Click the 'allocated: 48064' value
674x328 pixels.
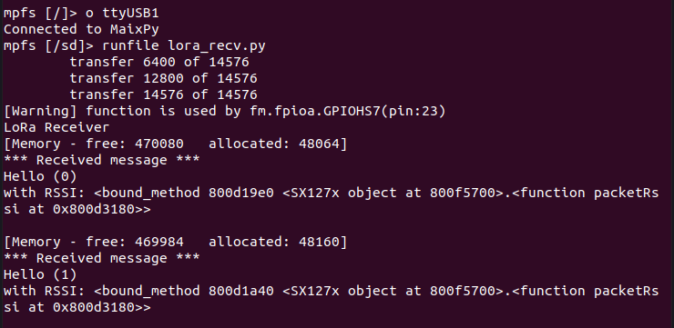click(x=274, y=144)
